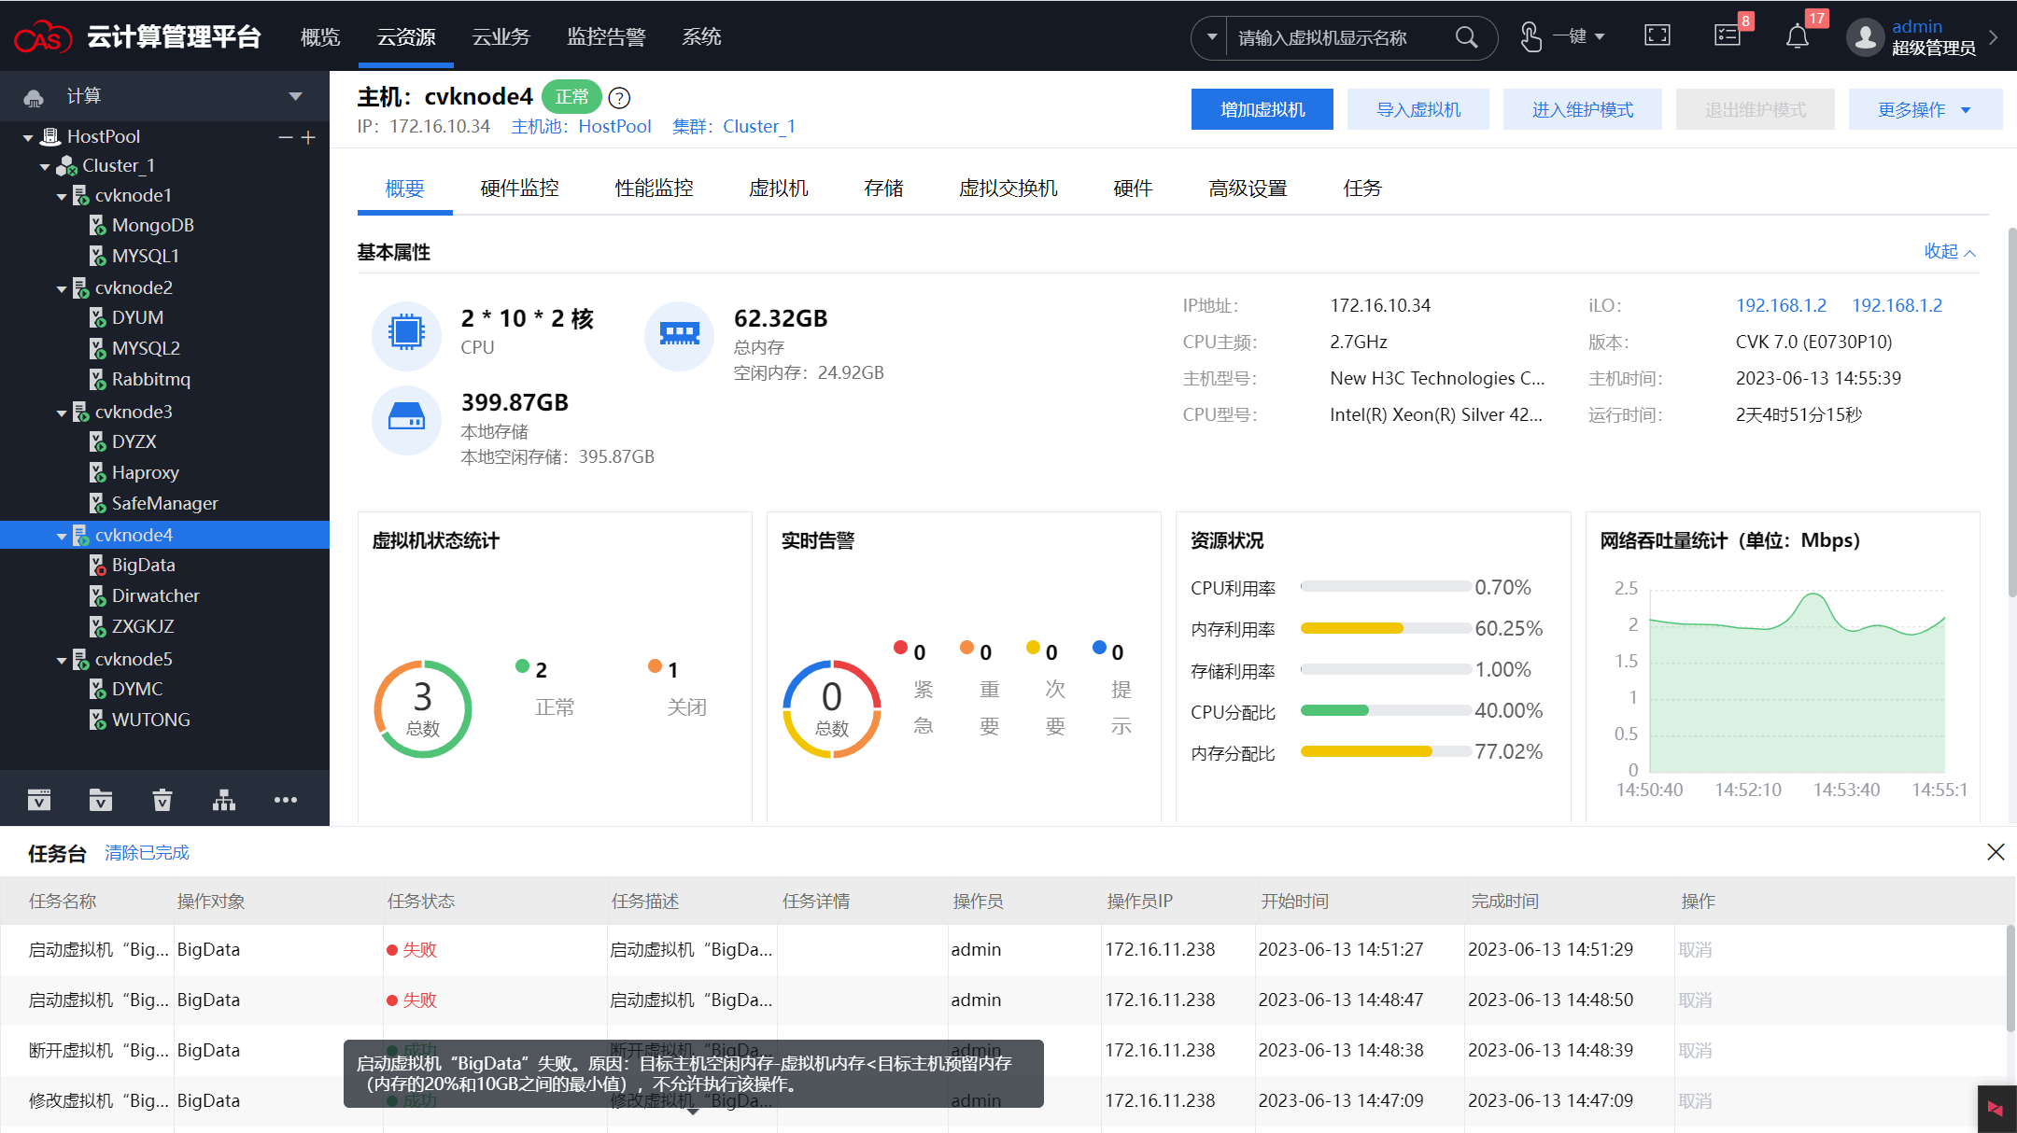Open the 更多操作 dropdown
Viewport: 2017px width, 1133px height.
coord(1925,110)
